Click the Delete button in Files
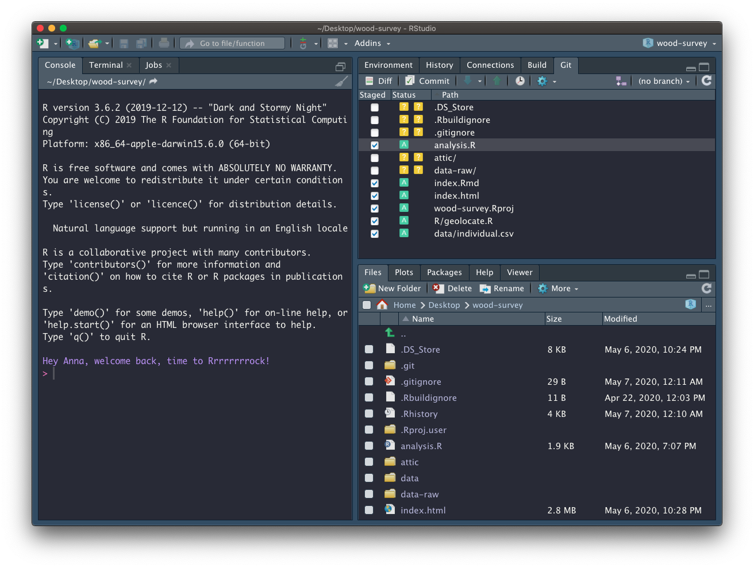 452,288
